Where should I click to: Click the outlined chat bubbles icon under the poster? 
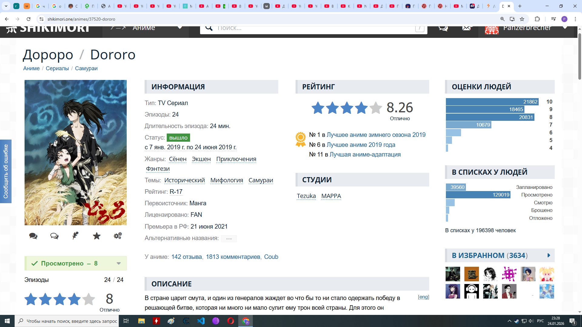(54, 236)
